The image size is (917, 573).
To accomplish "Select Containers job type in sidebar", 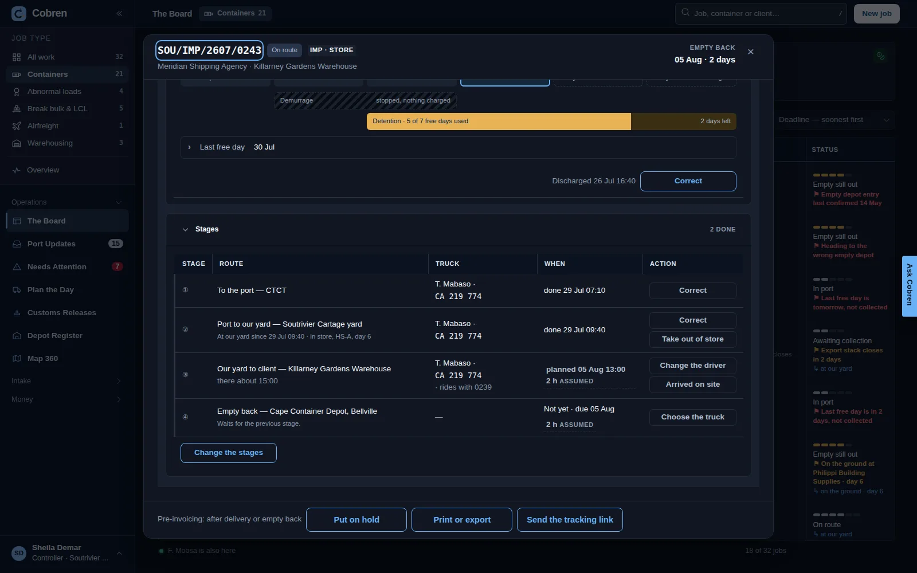I will (67, 74).
